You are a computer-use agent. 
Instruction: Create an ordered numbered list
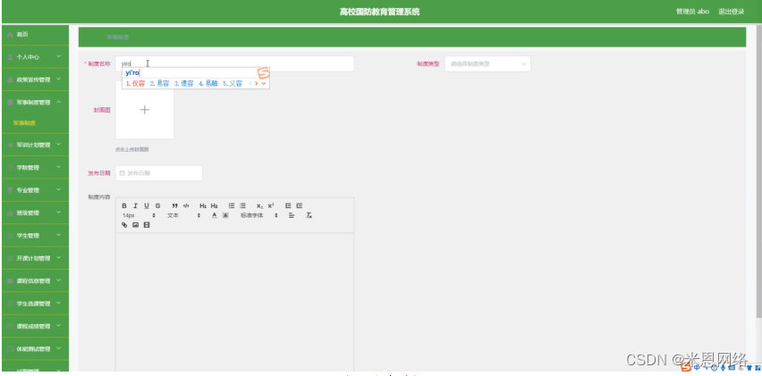pos(232,205)
